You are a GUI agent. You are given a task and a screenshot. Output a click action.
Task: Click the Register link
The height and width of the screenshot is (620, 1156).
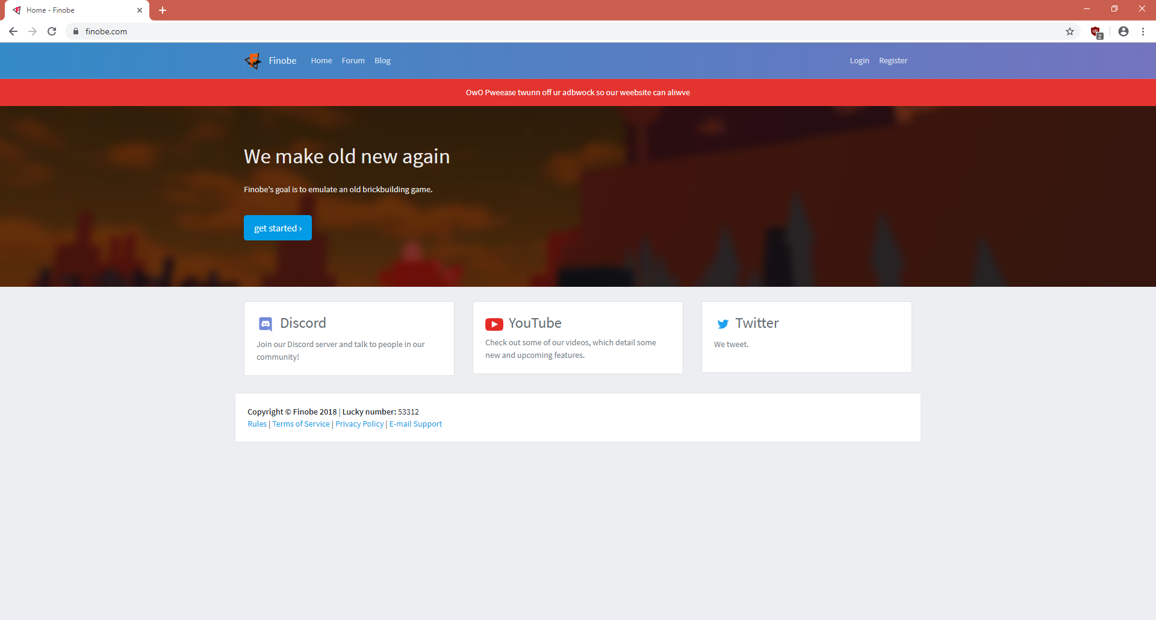point(893,60)
